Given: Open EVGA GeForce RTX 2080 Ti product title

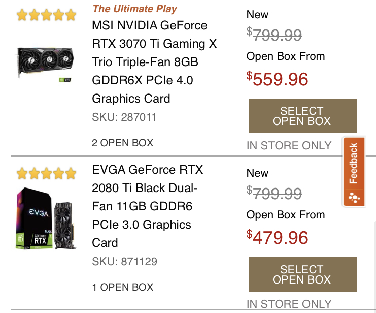Looking at the screenshot, I should point(144,206).
